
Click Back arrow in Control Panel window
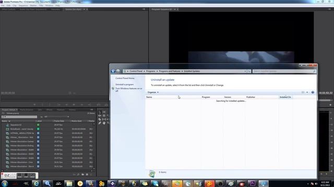113,71
